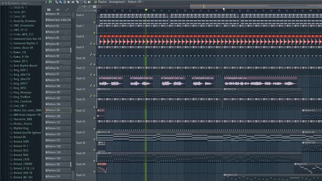Select the Zoom magnifier tool
Image resolution: width=322 pixels, height=181 pixels.
(85, 2)
